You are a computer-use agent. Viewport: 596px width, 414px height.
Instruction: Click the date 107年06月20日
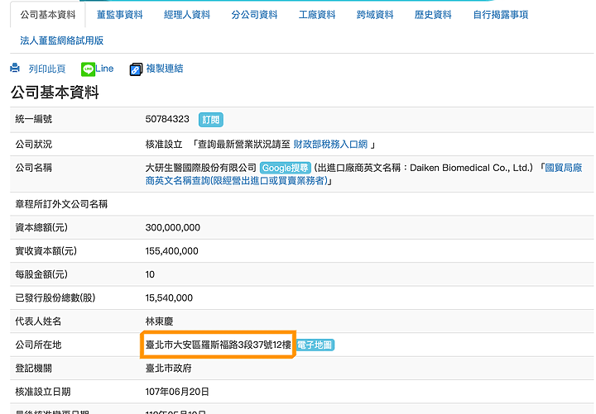point(177,392)
